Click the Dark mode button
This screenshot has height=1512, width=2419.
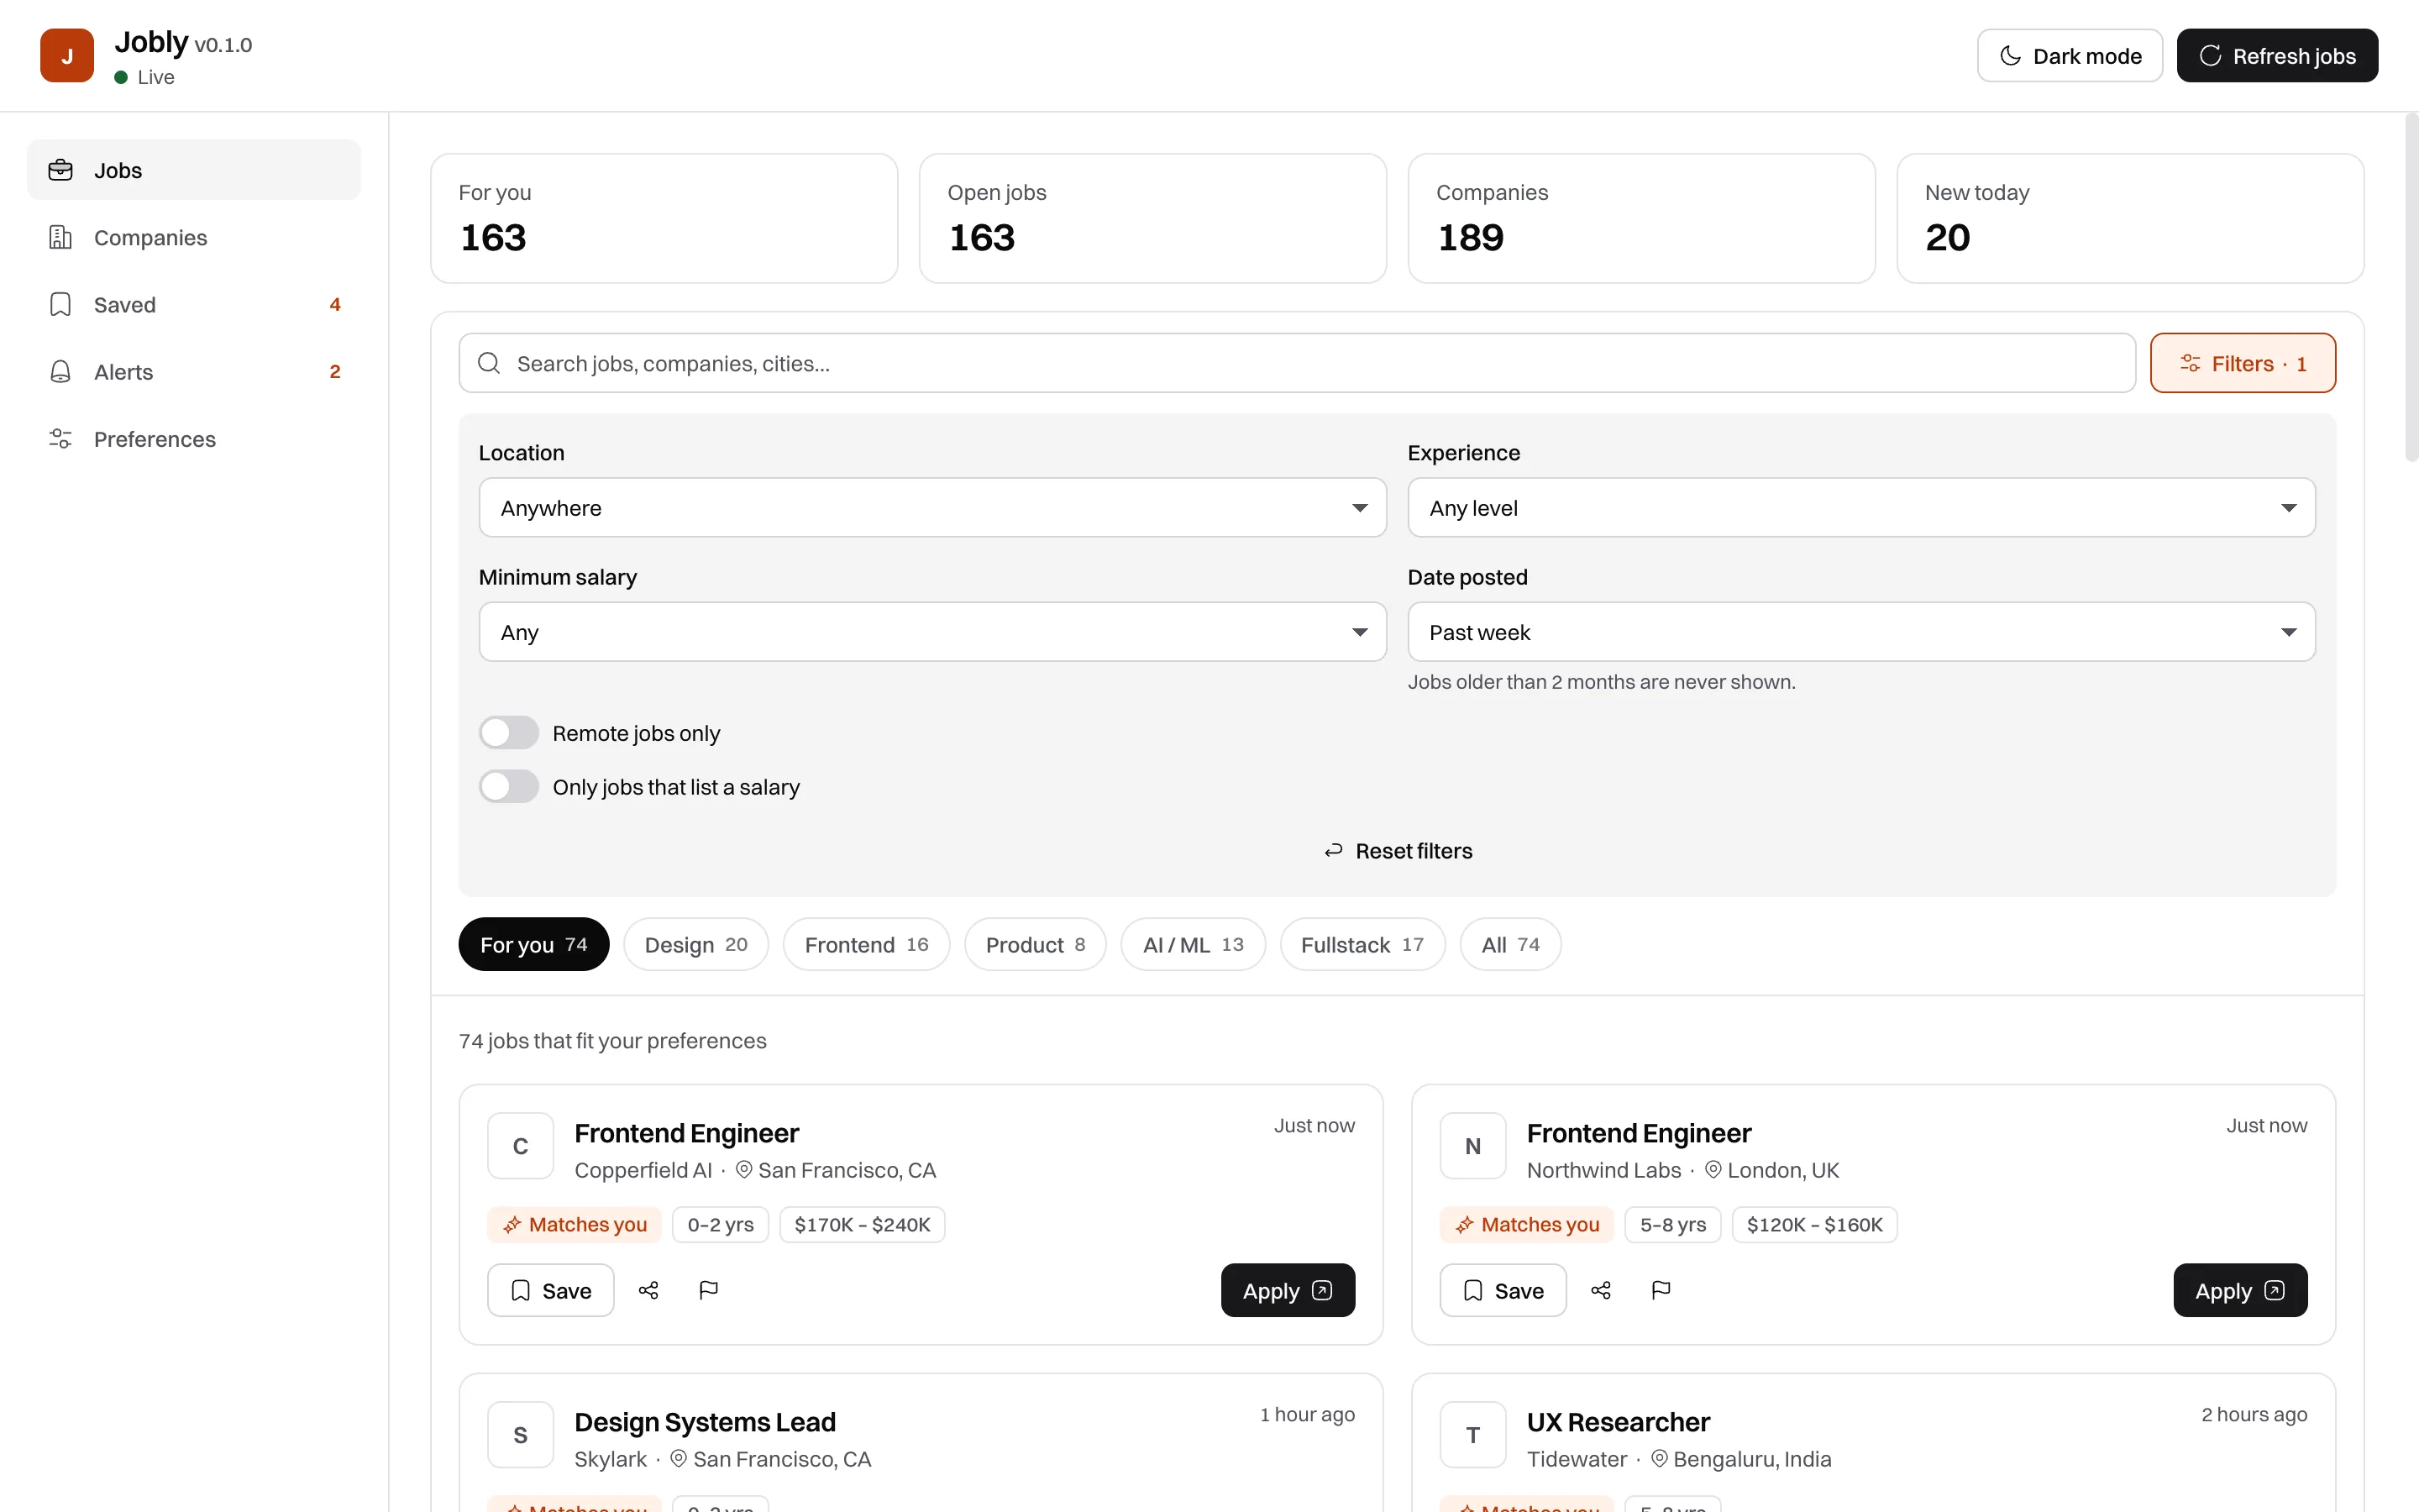[x=2070, y=55]
